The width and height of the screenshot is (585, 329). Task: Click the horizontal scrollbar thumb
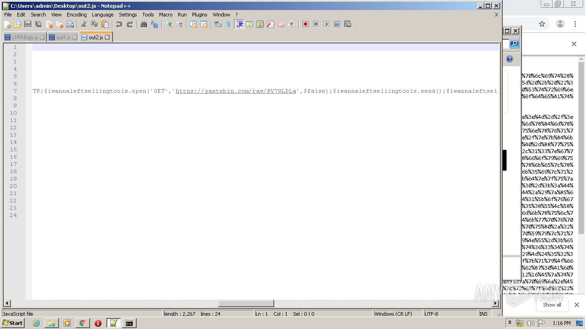click(x=246, y=303)
